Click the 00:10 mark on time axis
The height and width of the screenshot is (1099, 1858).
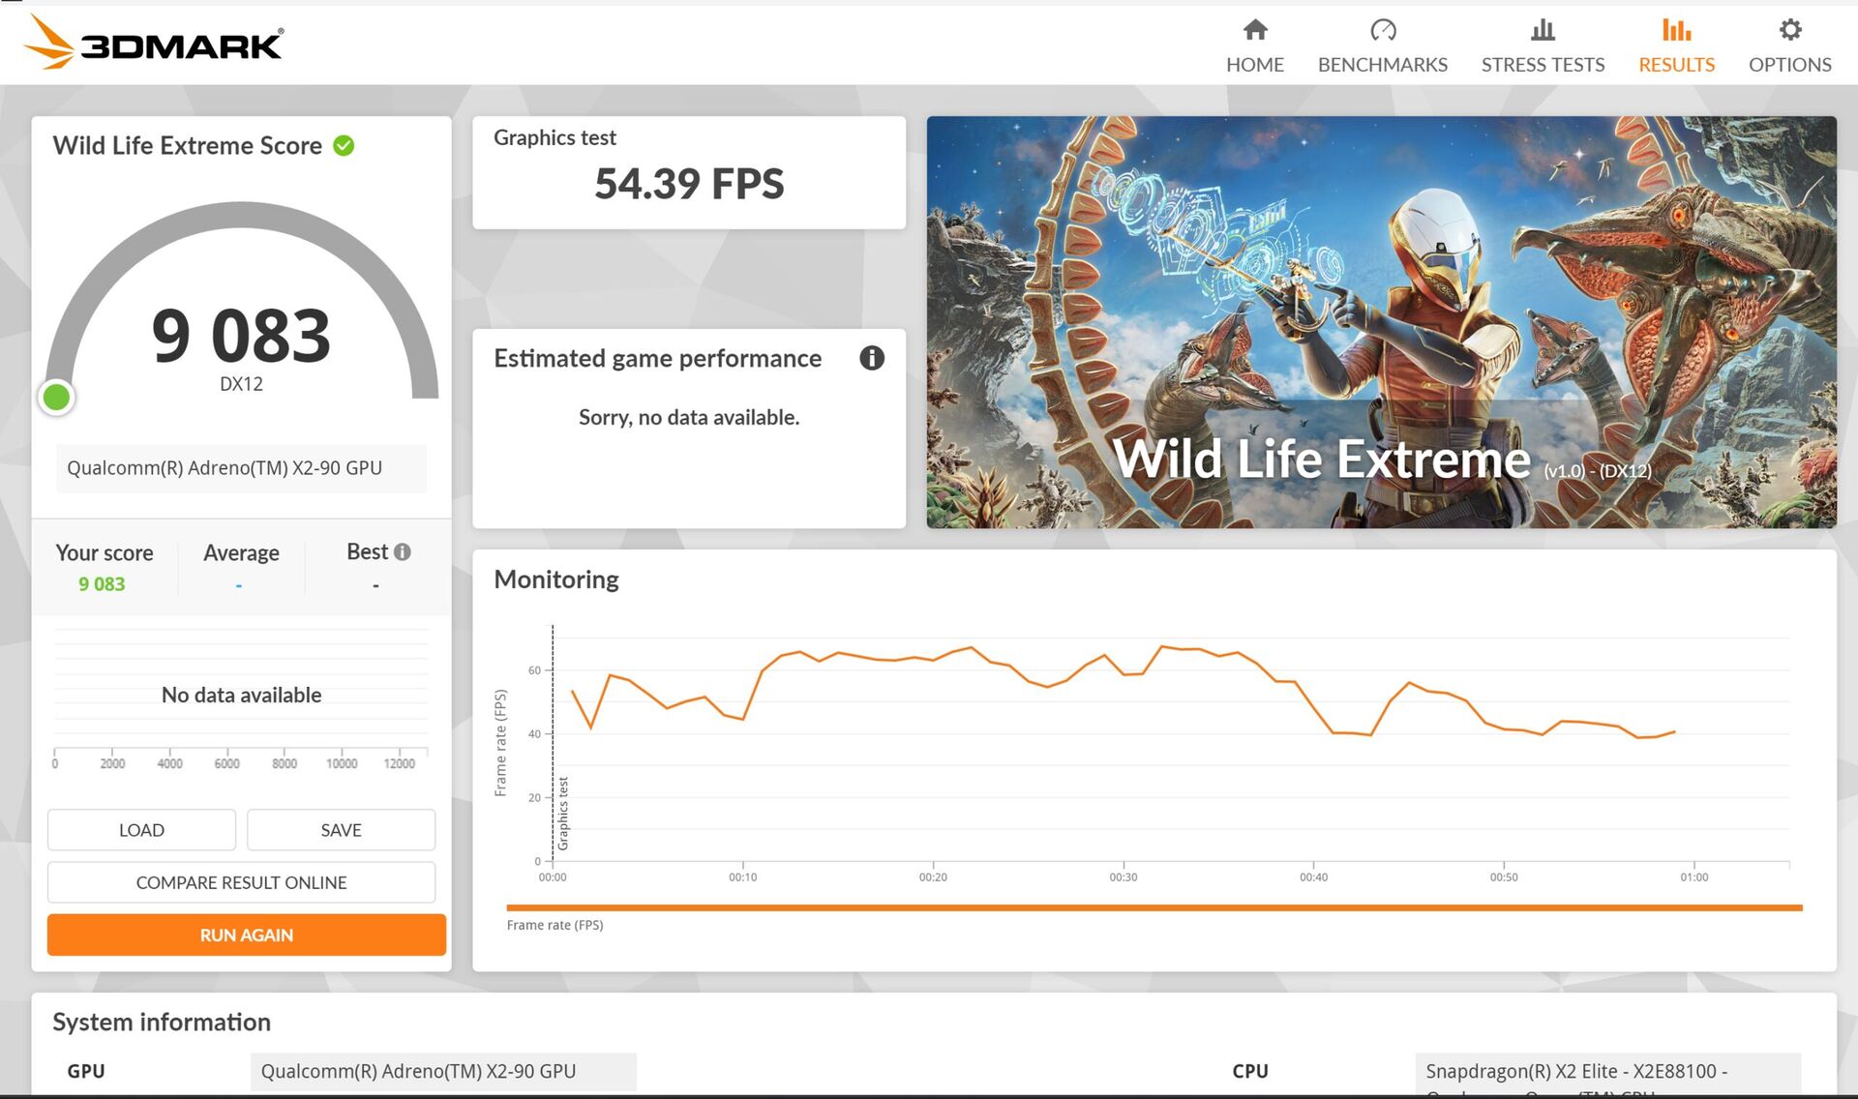(743, 877)
